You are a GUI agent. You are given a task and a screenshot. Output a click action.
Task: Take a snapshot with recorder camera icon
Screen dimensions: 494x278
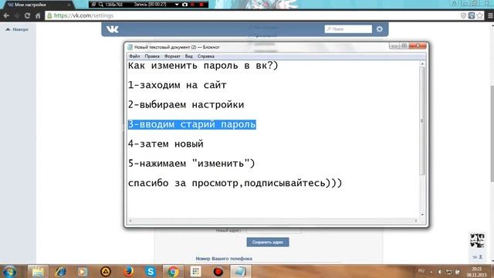pos(185,5)
